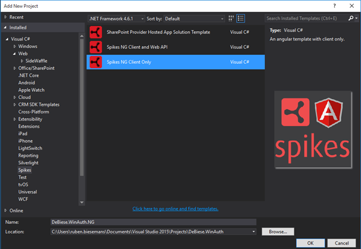Image resolution: width=361 pixels, height=249 pixels.
Task: Select the iPhone category
Action: click(25, 141)
